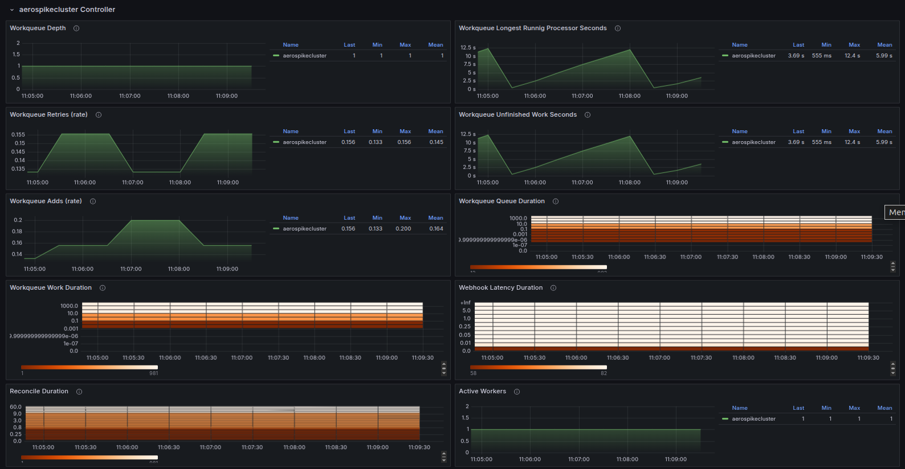The image size is (905, 469).
Task: Sort Workqueue Adds legend by Last
Action: point(349,218)
